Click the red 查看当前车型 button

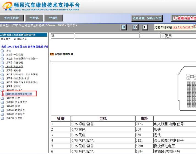tap(184, 18)
